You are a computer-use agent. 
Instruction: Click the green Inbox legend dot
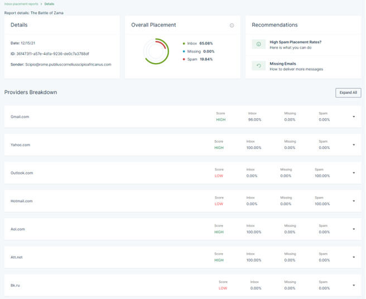(184, 44)
